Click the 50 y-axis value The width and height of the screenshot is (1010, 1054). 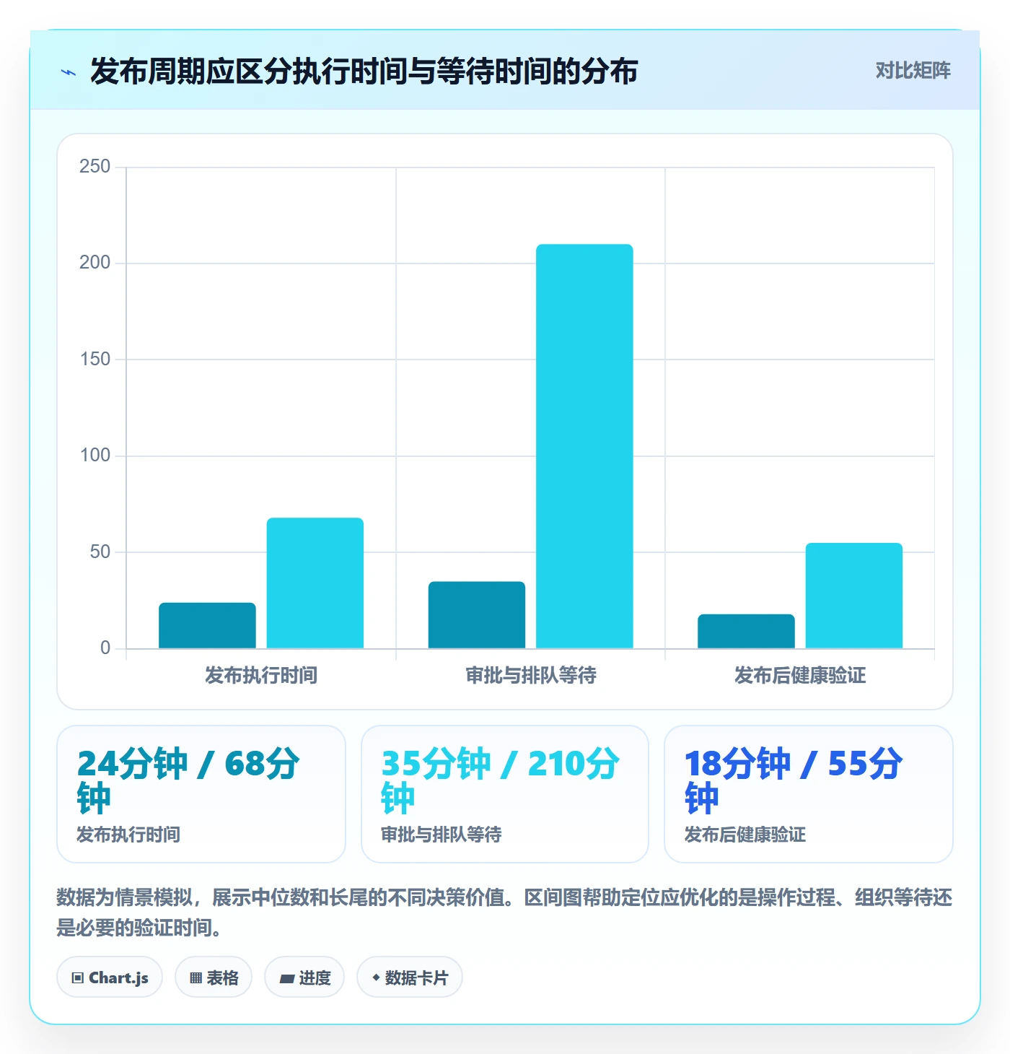[100, 552]
